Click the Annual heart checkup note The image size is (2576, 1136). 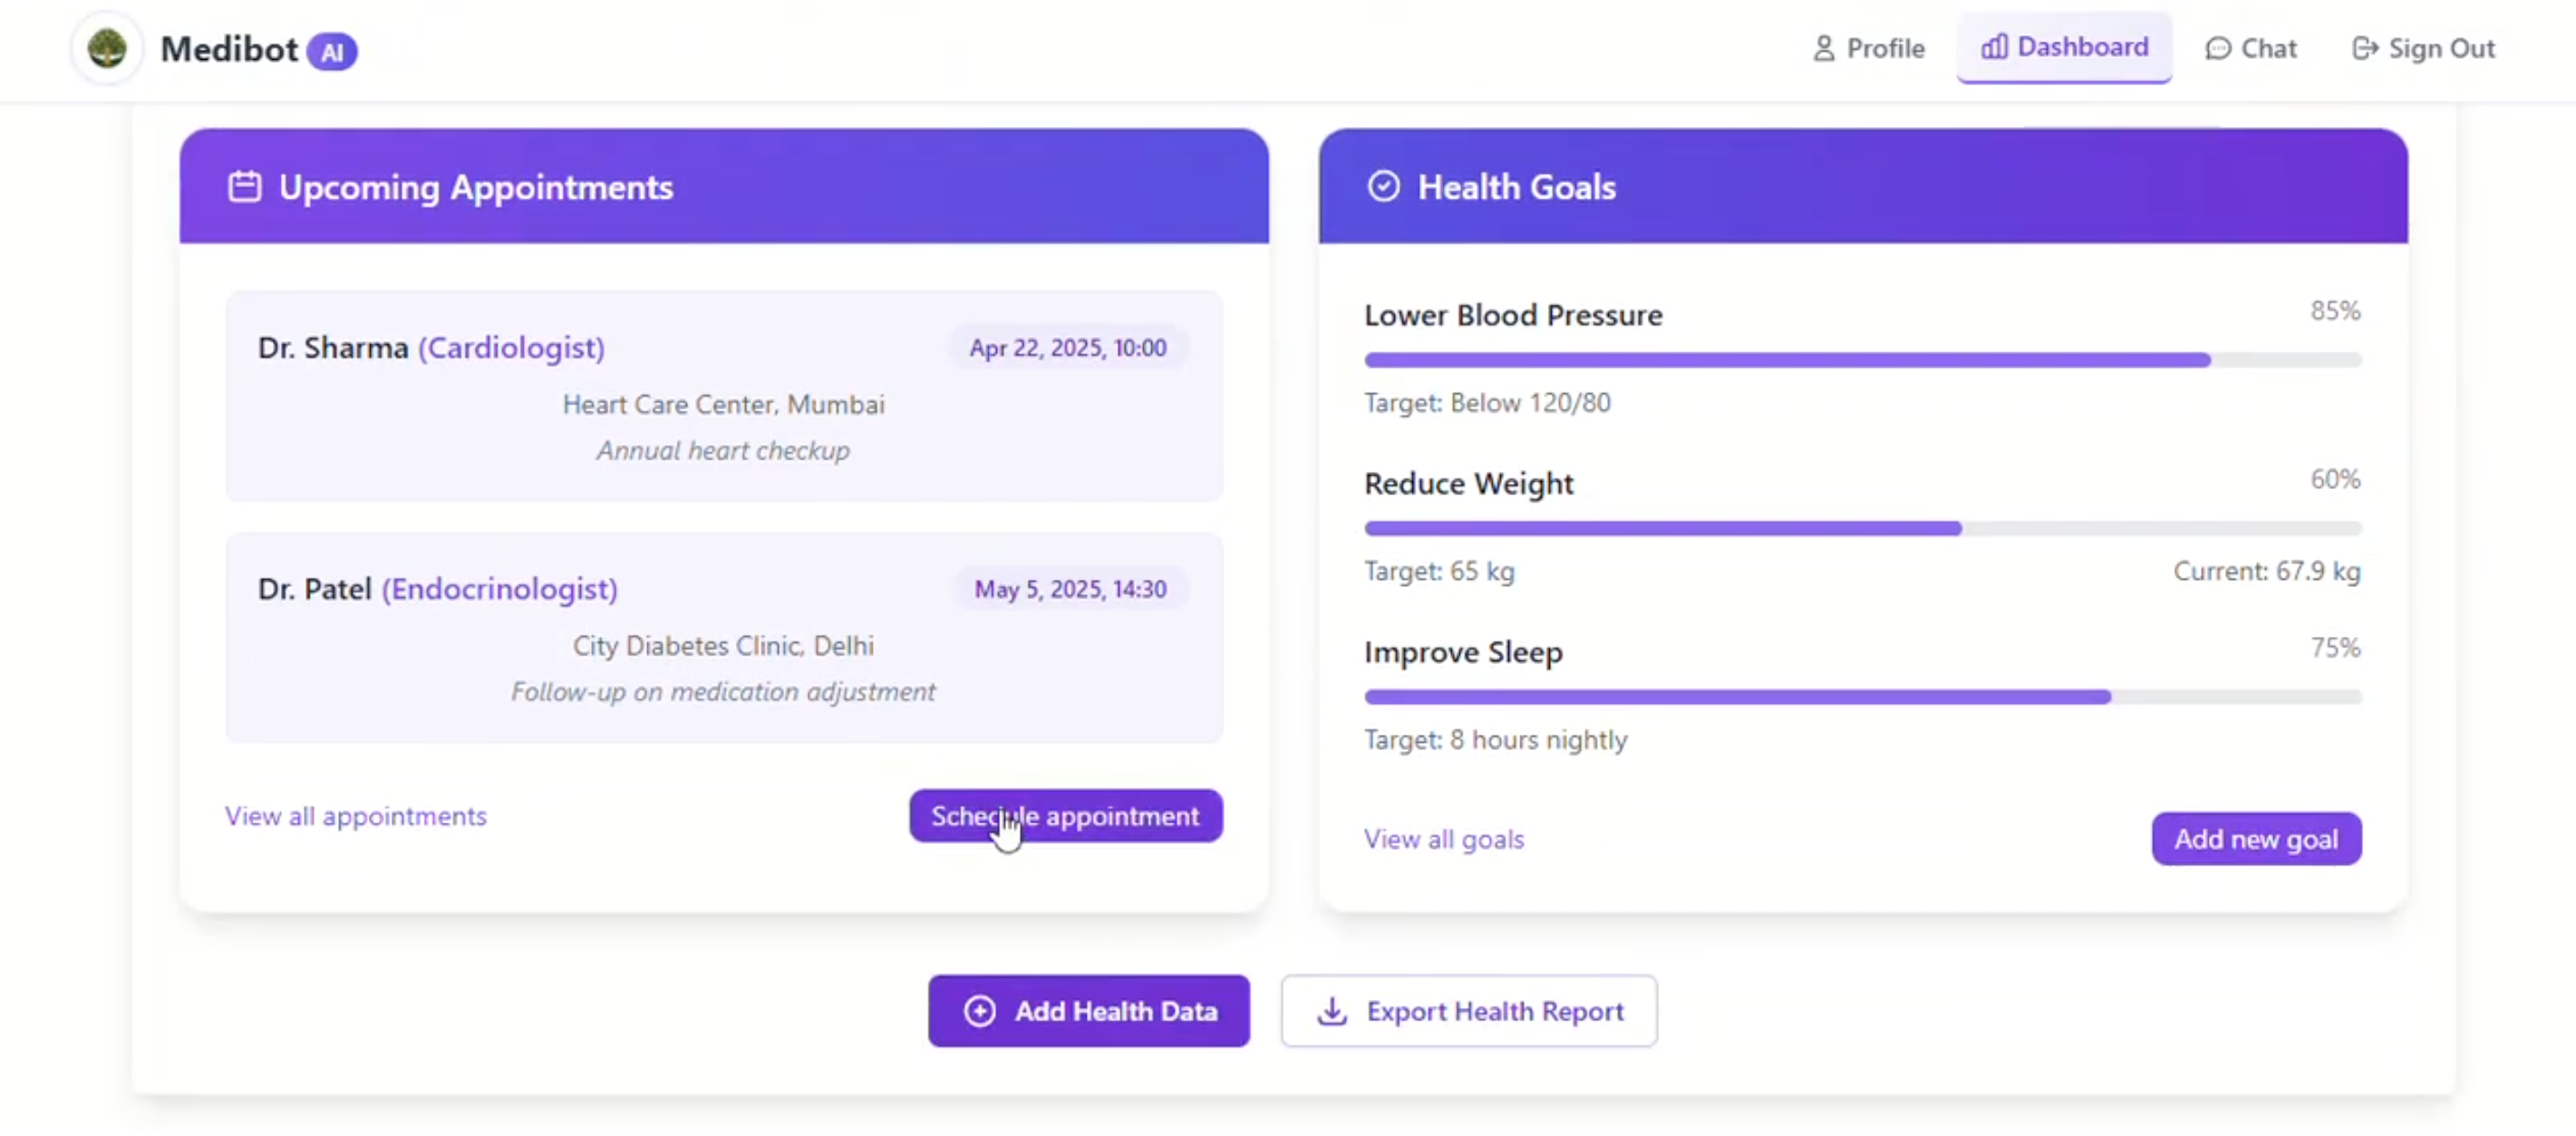723,450
